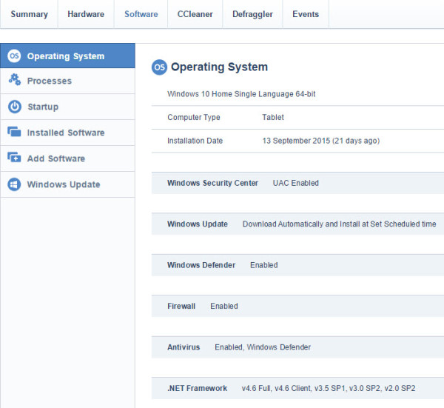The width and height of the screenshot is (444, 408).
Task: Open Windows Update sidebar label
Action: [64, 184]
